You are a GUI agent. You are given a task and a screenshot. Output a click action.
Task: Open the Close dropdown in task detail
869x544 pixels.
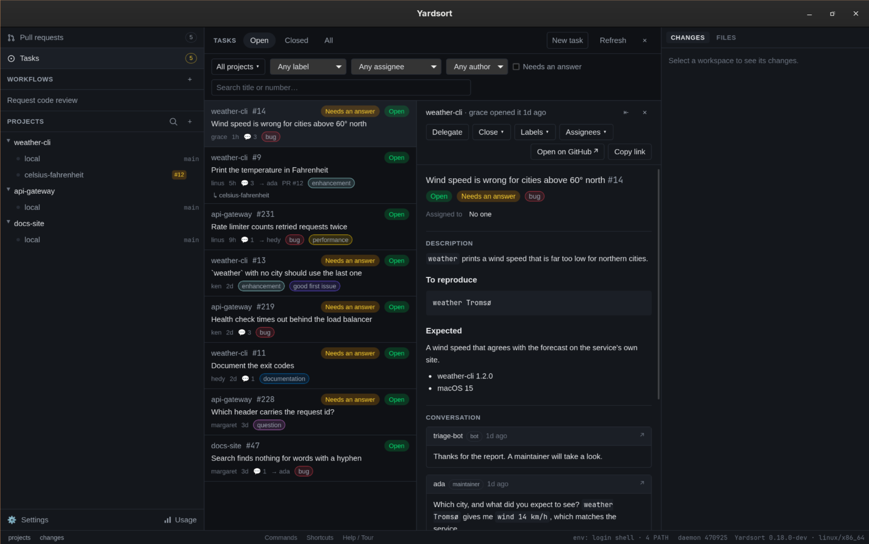[x=491, y=132]
